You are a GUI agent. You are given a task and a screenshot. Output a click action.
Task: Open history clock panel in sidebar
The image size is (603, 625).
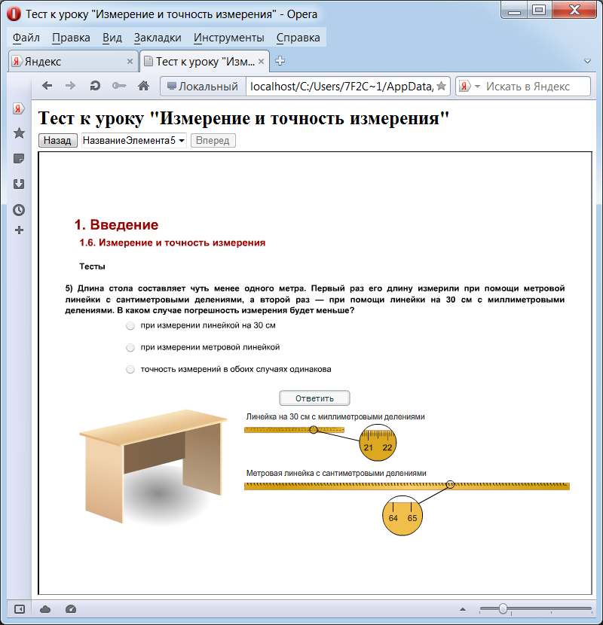19,210
